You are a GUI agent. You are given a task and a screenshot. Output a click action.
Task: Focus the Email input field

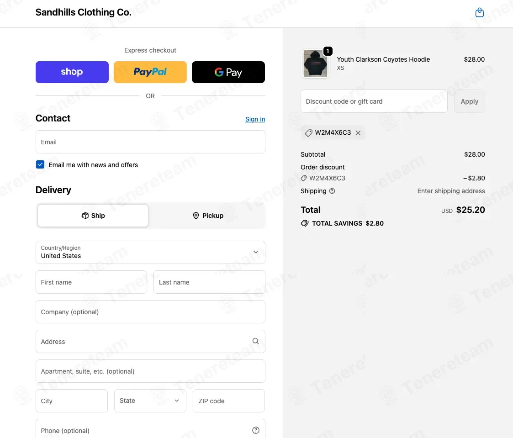tap(150, 142)
